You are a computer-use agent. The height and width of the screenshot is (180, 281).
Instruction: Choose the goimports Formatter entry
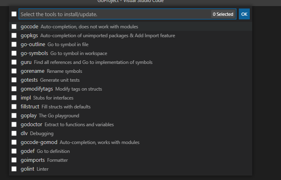pyautogui.click(x=33, y=160)
